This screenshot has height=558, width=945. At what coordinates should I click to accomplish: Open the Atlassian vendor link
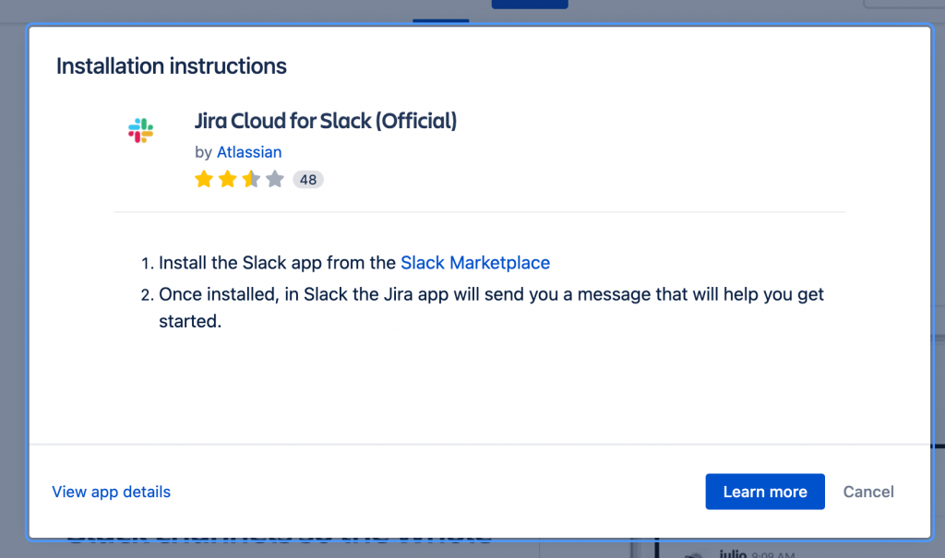(x=249, y=152)
